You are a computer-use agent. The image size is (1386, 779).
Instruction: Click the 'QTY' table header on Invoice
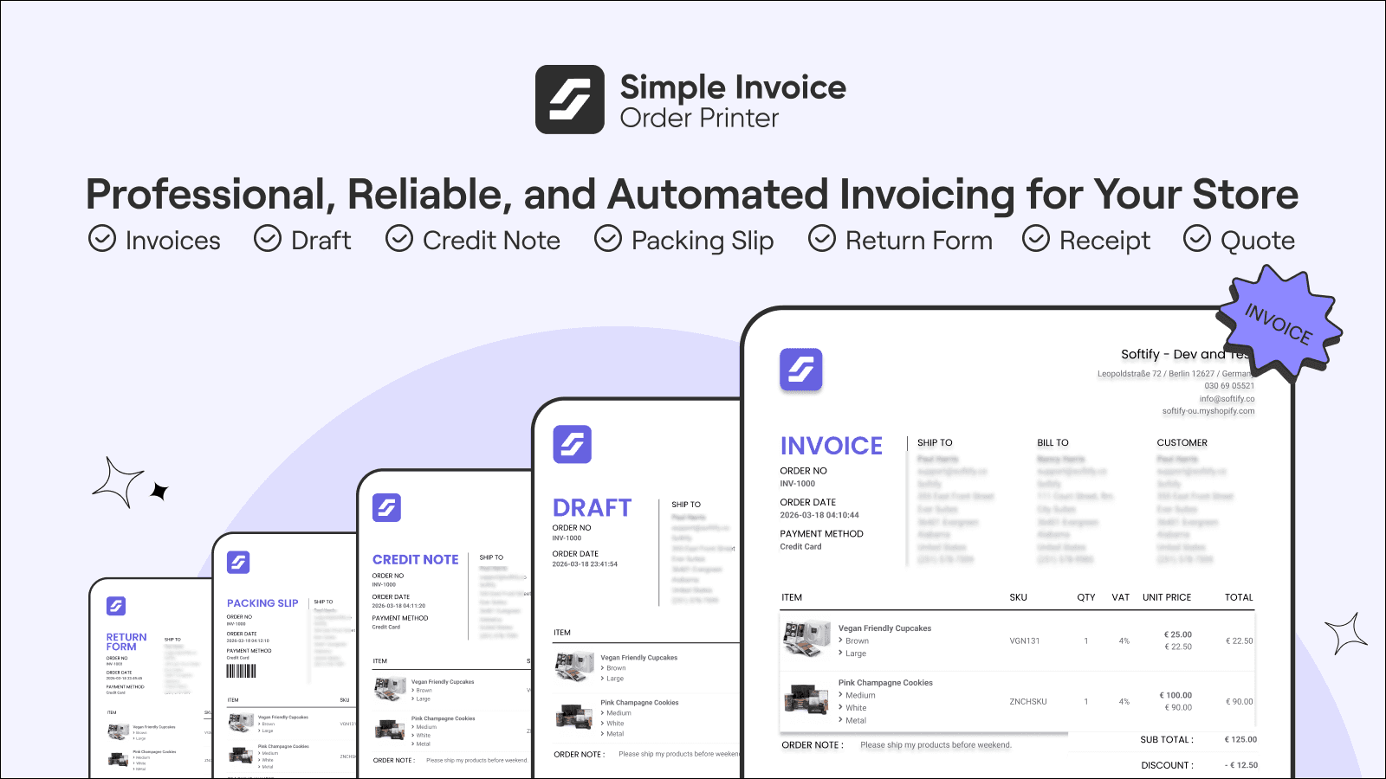click(1085, 597)
